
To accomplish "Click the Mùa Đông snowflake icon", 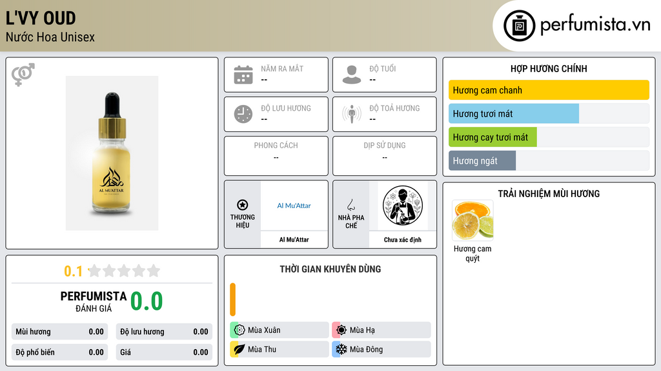I will pos(341,349).
